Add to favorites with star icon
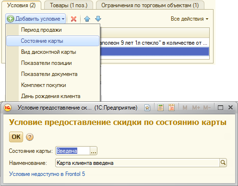Viewport: 238px width, 186px height. 147,108
